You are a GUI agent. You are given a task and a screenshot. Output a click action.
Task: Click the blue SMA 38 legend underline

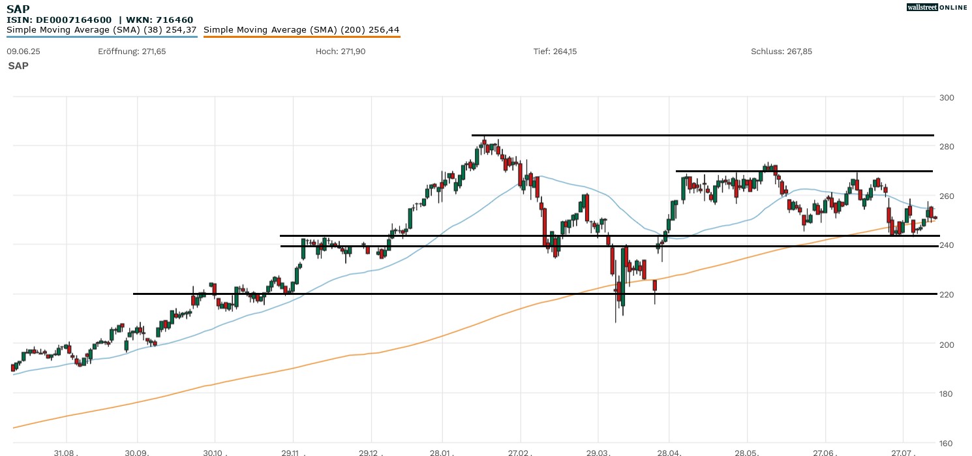click(x=102, y=37)
